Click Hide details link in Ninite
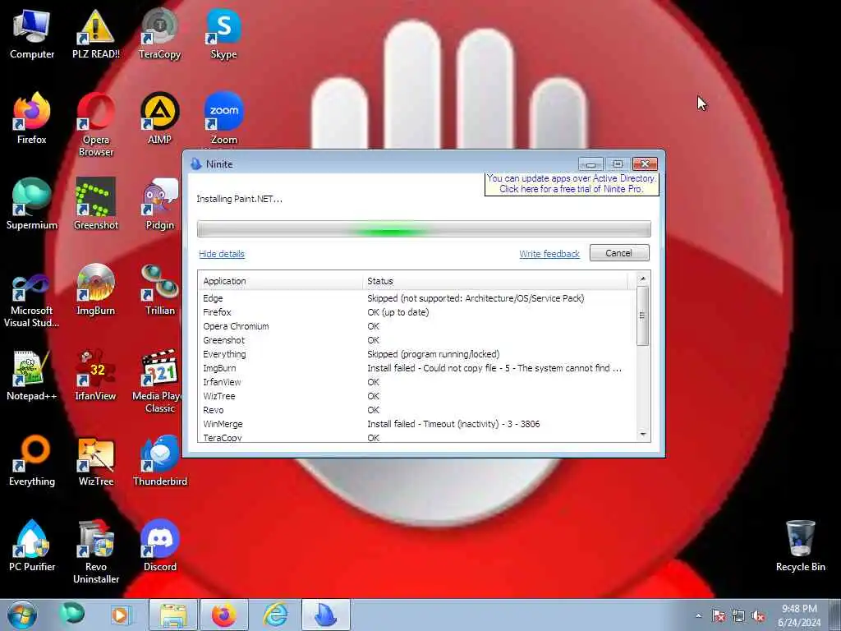 pos(222,254)
